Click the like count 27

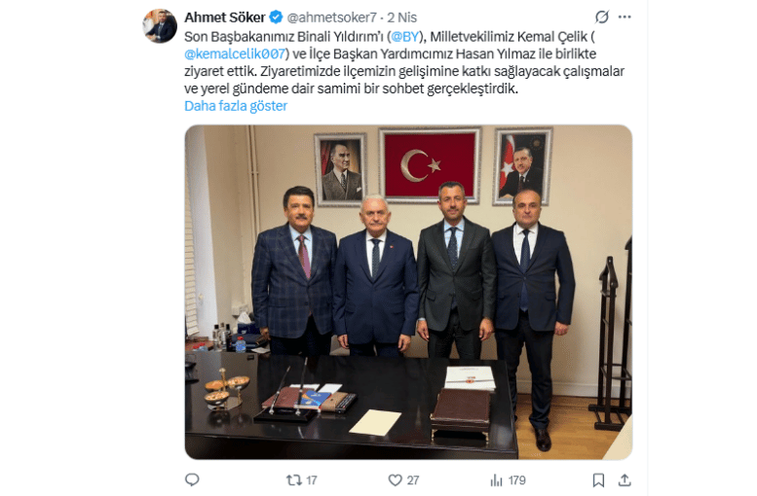(x=413, y=480)
